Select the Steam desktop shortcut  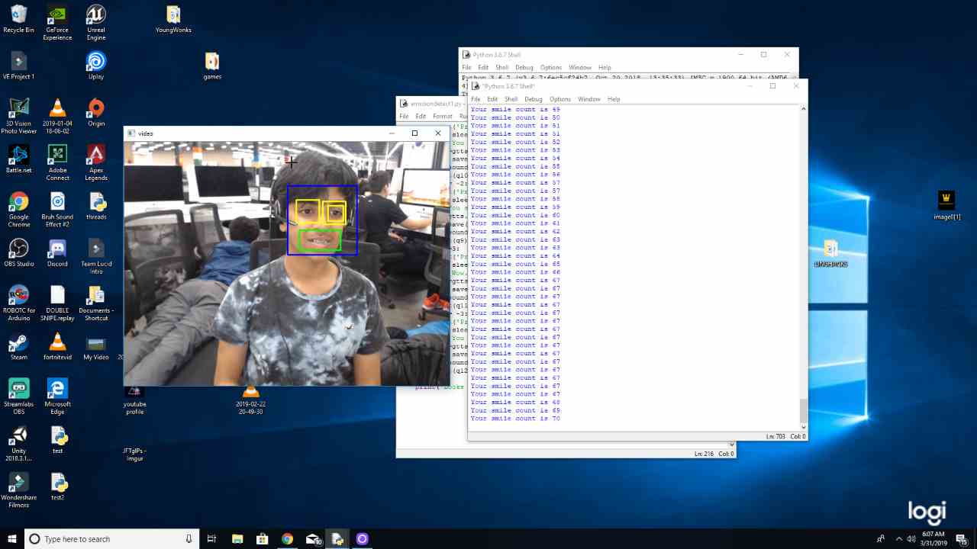18,346
